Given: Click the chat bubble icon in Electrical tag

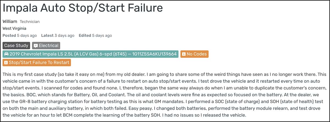Looking at the screenshot, I should pyautogui.click(x=35, y=46).
